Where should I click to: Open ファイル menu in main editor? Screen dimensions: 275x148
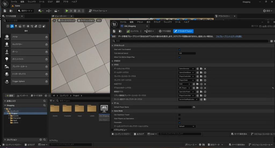14,2
